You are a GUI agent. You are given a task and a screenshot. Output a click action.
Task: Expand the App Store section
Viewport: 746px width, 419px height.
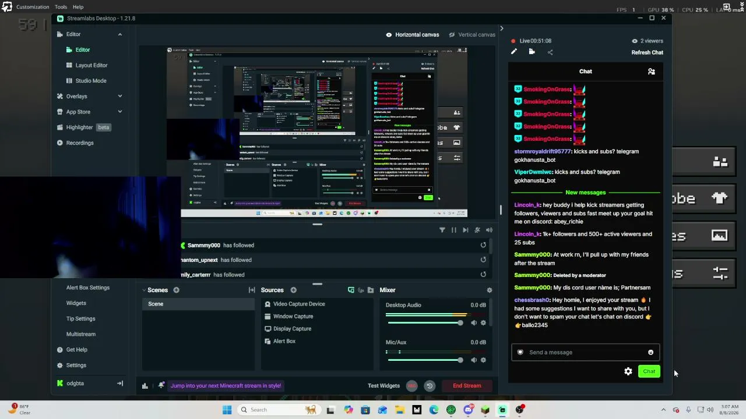(x=120, y=112)
